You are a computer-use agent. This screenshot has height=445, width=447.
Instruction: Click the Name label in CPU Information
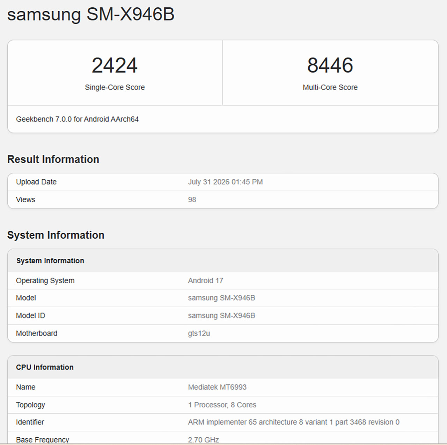pos(25,387)
